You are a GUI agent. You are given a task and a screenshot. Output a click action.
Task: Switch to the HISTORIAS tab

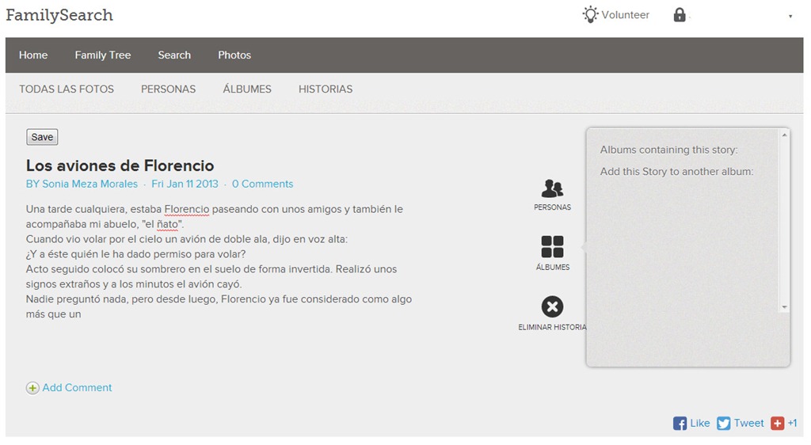(326, 89)
